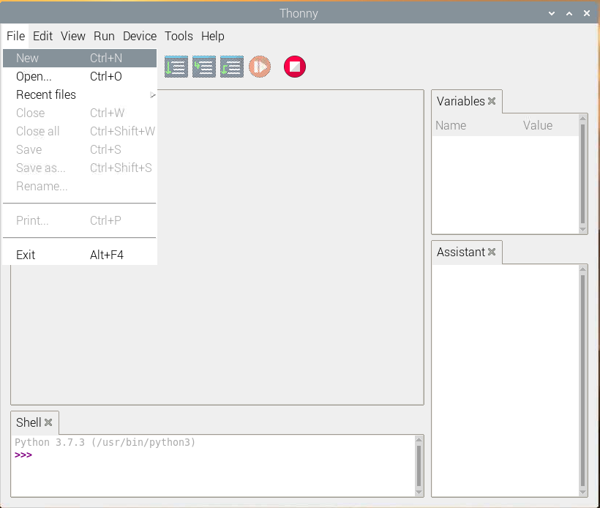Close the Shell panel tab
The width and height of the screenshot is (600, 508).
(48, 422)
